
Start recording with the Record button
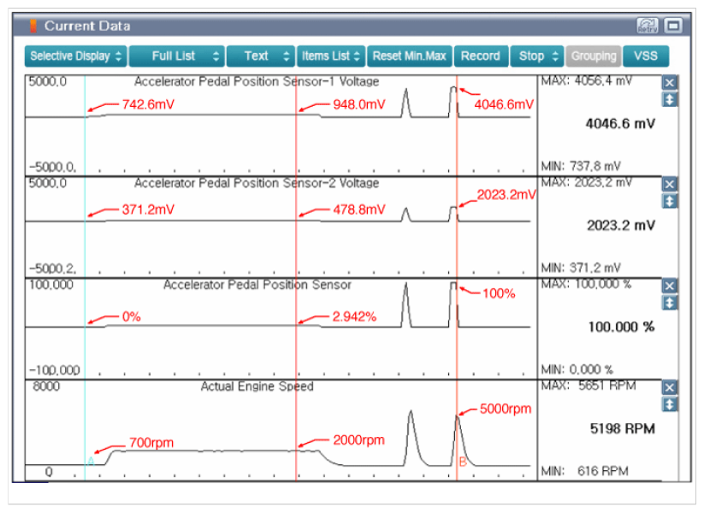[480, 56]
